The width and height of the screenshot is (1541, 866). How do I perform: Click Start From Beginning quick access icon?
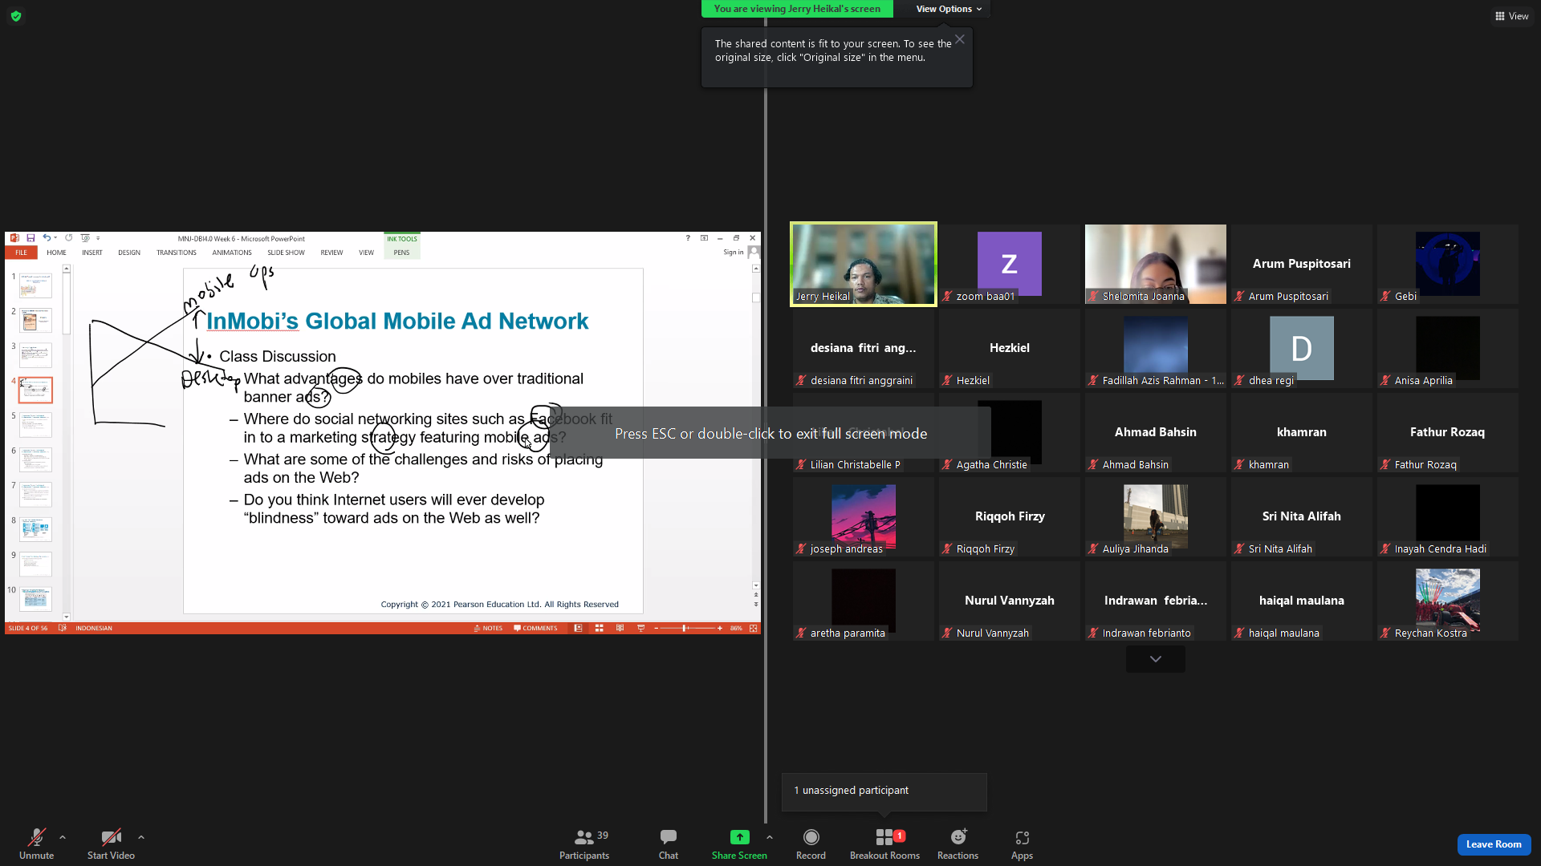tap(85, 238)
